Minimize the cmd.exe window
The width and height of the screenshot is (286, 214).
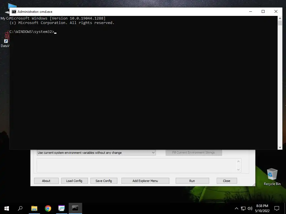pyautogui.click(x=251, y=11)
